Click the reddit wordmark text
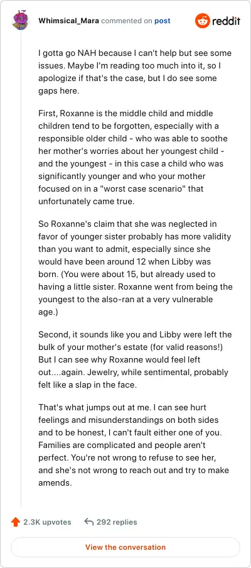This screenshot has width=251, height=568. (226, 21)
